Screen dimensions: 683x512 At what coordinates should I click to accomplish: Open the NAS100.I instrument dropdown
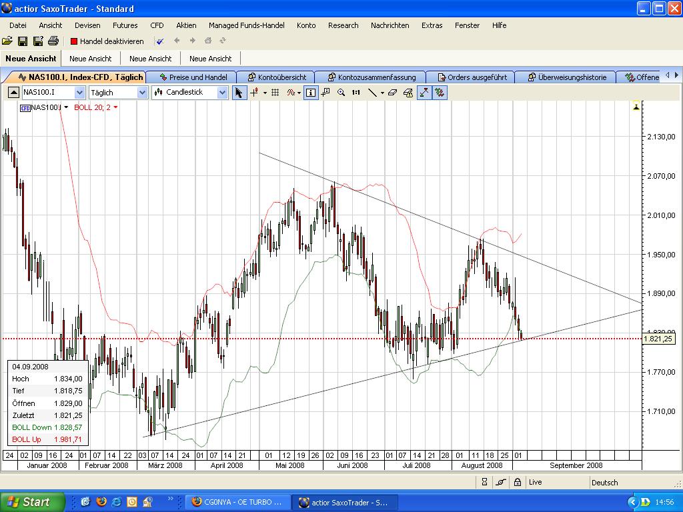(79, 93)
